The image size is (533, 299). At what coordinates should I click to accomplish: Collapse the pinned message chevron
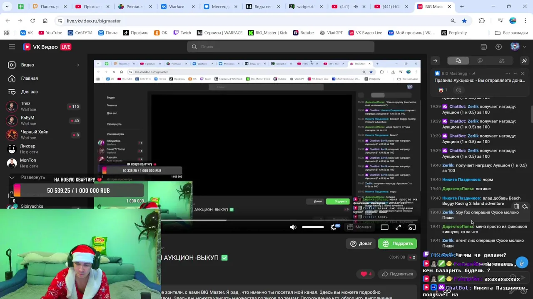[x=515, y=74]
